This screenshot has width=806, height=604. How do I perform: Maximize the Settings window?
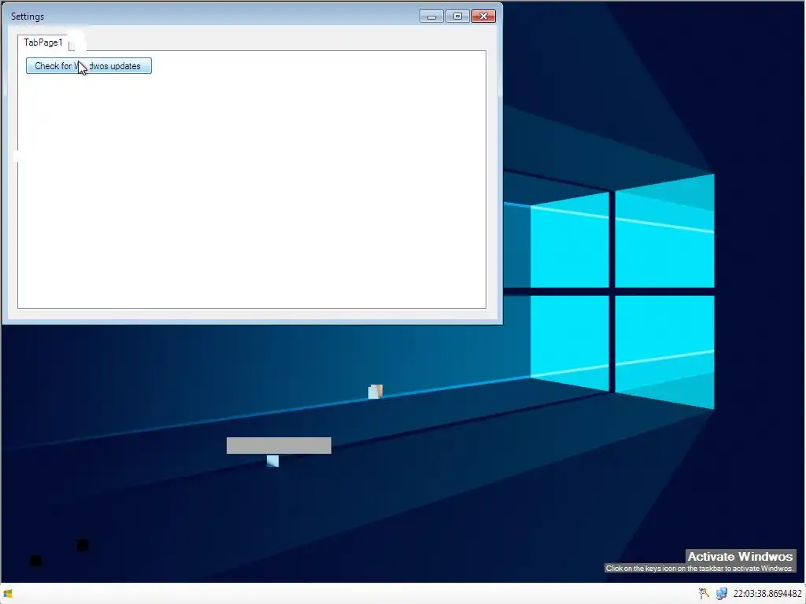click(457, 17)
